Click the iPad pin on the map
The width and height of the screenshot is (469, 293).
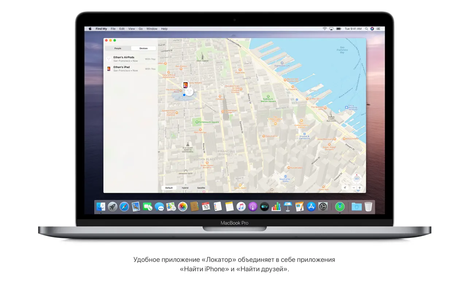pyautogui.click(x=186, y=85)
